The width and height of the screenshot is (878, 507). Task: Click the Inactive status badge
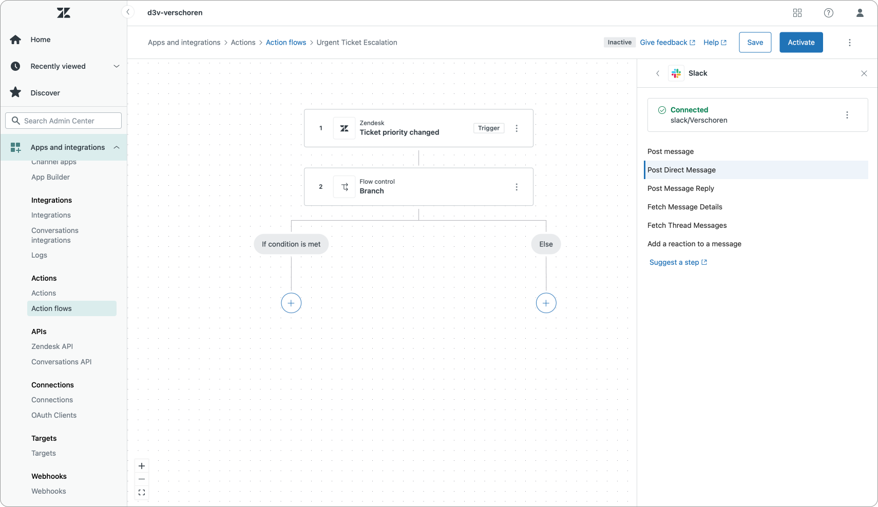(x=620, y=43)
